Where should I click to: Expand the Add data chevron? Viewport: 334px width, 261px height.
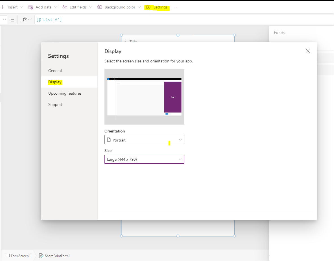56,7
